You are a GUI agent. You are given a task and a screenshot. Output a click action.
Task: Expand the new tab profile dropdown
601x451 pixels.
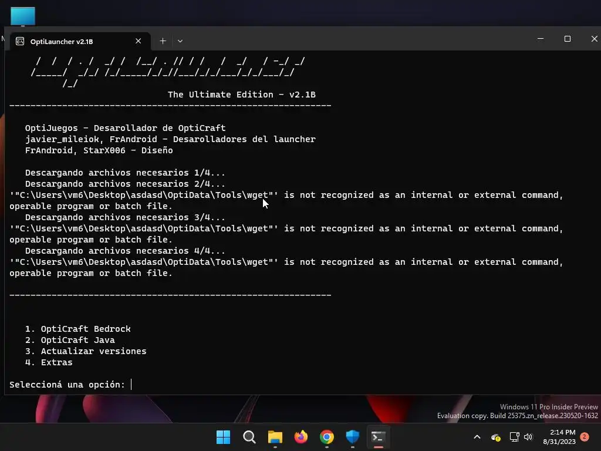click(180, 41)
